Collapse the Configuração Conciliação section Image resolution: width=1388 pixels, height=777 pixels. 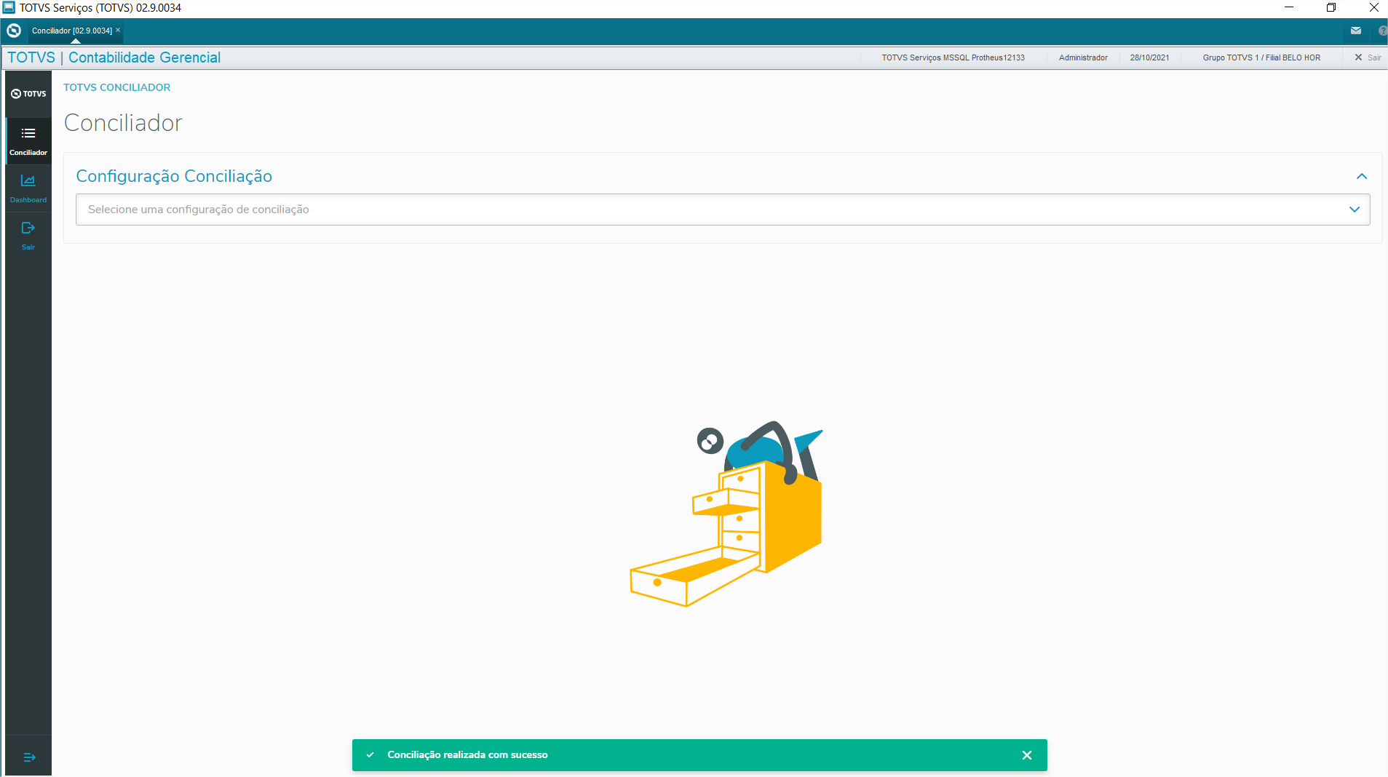[1362, 176]
